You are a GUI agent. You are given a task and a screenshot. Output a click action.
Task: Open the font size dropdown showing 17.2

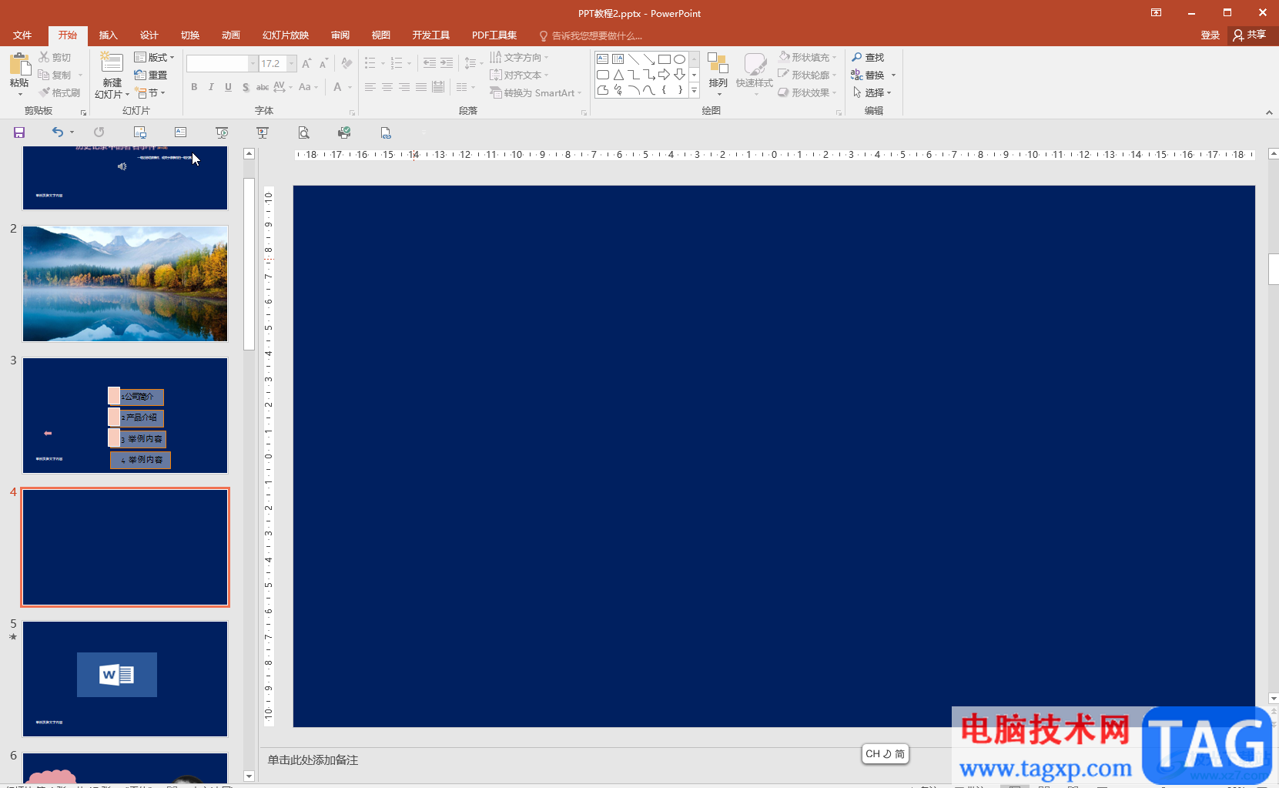pyautogui.click(x=292, y=63)
